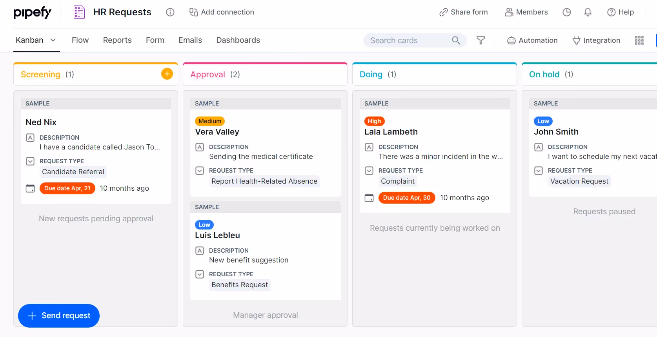
Task: Switch to the Reports tab
Action: tap(117, 40)
